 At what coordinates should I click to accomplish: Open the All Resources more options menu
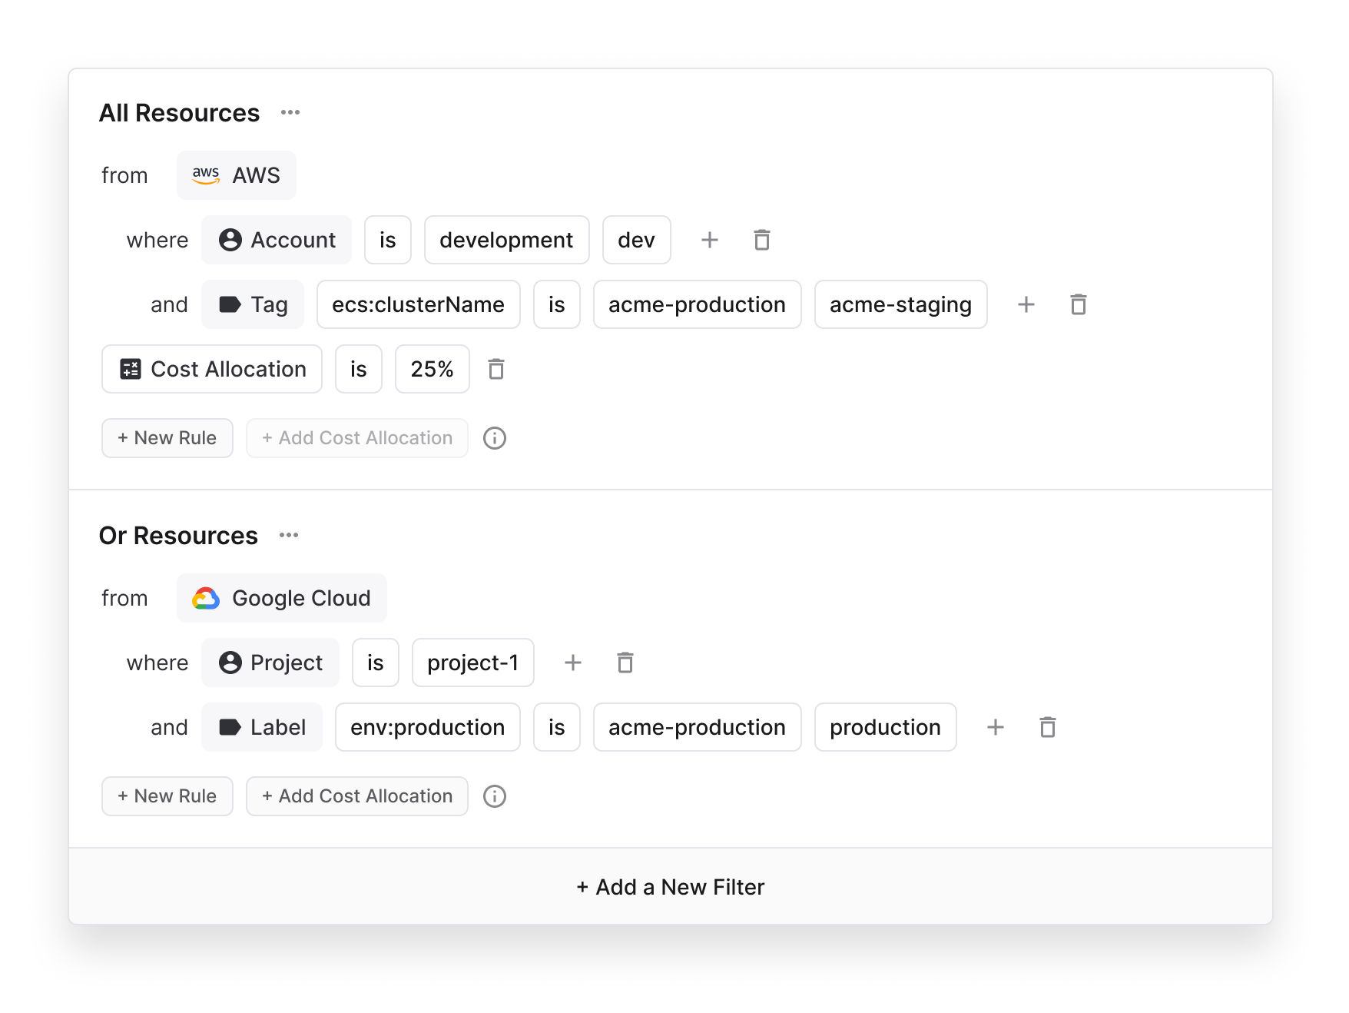290,113
